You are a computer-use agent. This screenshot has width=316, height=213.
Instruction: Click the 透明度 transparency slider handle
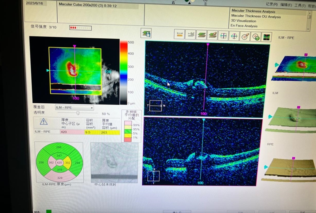click(x=78, y=113)
